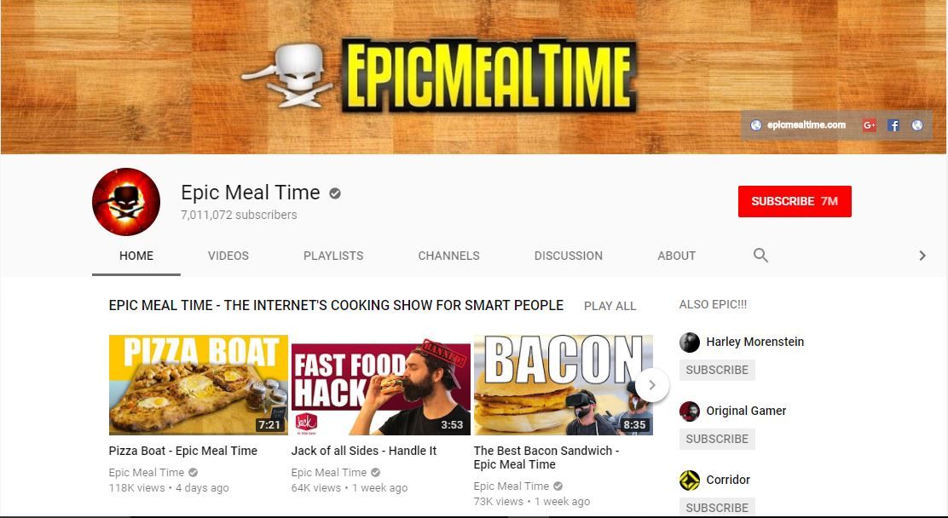Click the Epic Meal Time channel avatar
Image resolution: width=948 pixels, height=518 pixels.
click(126, 202)
